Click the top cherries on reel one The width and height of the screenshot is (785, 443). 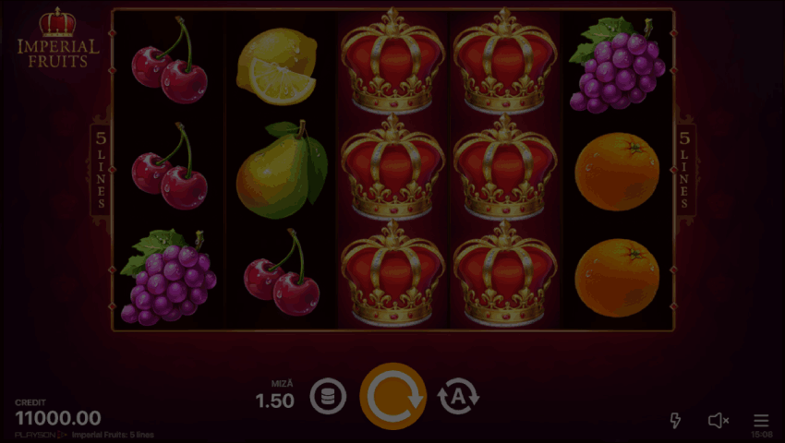pos(170,60)
